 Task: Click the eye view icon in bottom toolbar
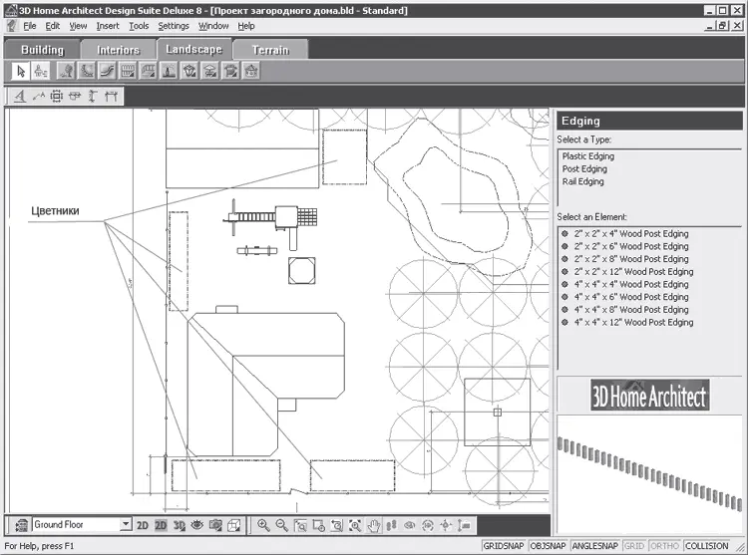tap(197, 525)
